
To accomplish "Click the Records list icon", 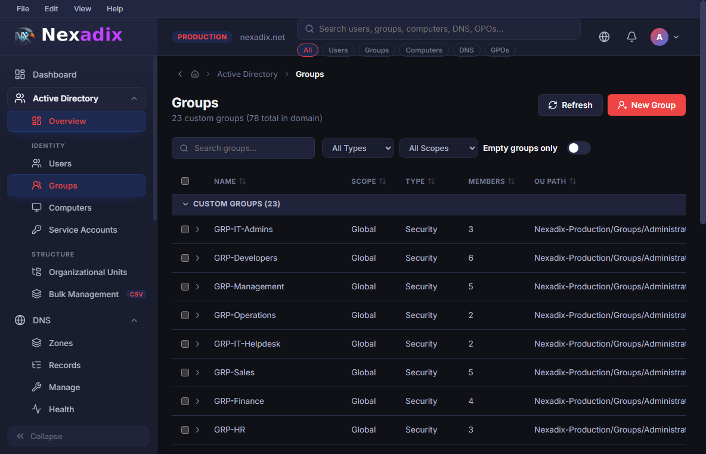I will coord(36,365).
